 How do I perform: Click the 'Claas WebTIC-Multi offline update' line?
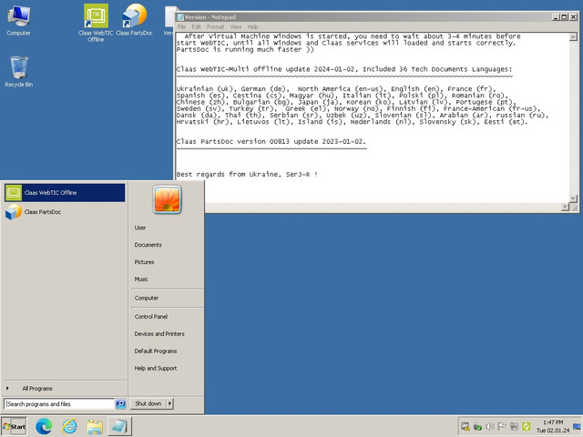[344, 69]
